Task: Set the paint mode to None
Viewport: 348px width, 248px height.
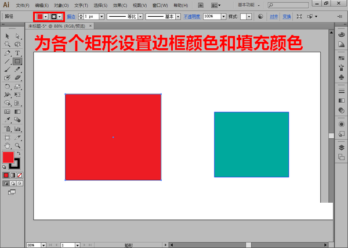Action: [x=20, y=175]
